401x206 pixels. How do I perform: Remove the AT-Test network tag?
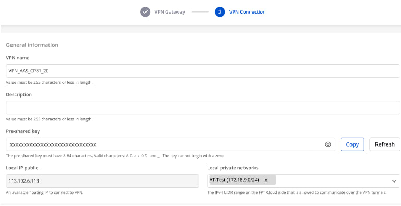[x=266, y=180]
